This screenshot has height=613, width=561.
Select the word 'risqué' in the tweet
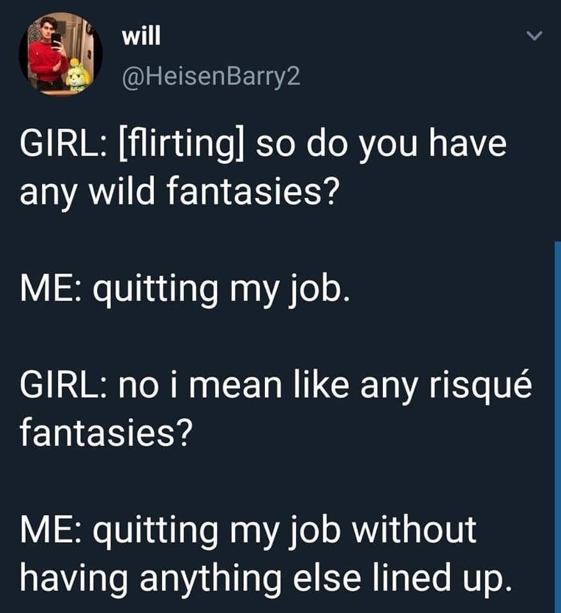click(482, 383)
